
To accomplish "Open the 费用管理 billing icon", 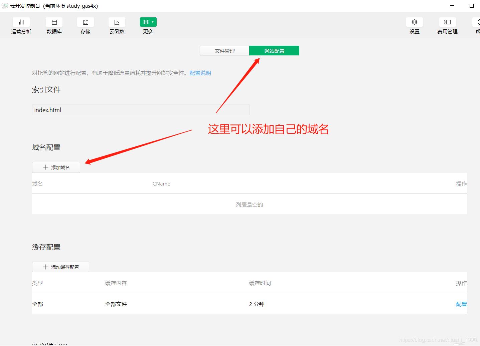I will point(448,22).
